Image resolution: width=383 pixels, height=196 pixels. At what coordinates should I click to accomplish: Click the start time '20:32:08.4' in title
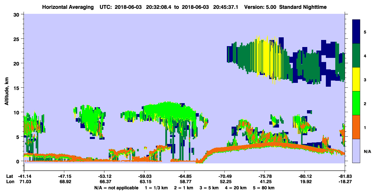pos(158,7)
